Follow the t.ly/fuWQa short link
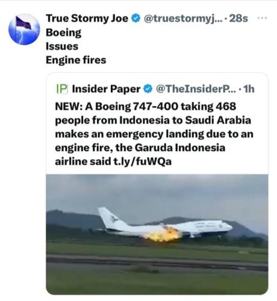Image resolution: width=277 pixels, height=301 pixels. point(143,161)
